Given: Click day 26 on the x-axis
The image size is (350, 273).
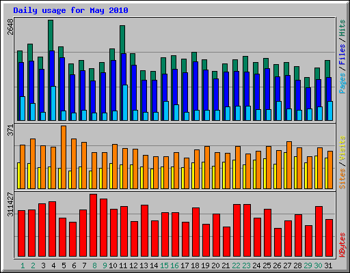Looking at the screenshot, I should click(x=277, y=265).
